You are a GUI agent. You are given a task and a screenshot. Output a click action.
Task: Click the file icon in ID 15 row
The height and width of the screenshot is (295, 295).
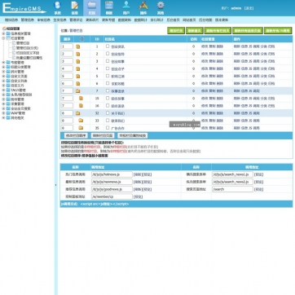pos(81,99)
